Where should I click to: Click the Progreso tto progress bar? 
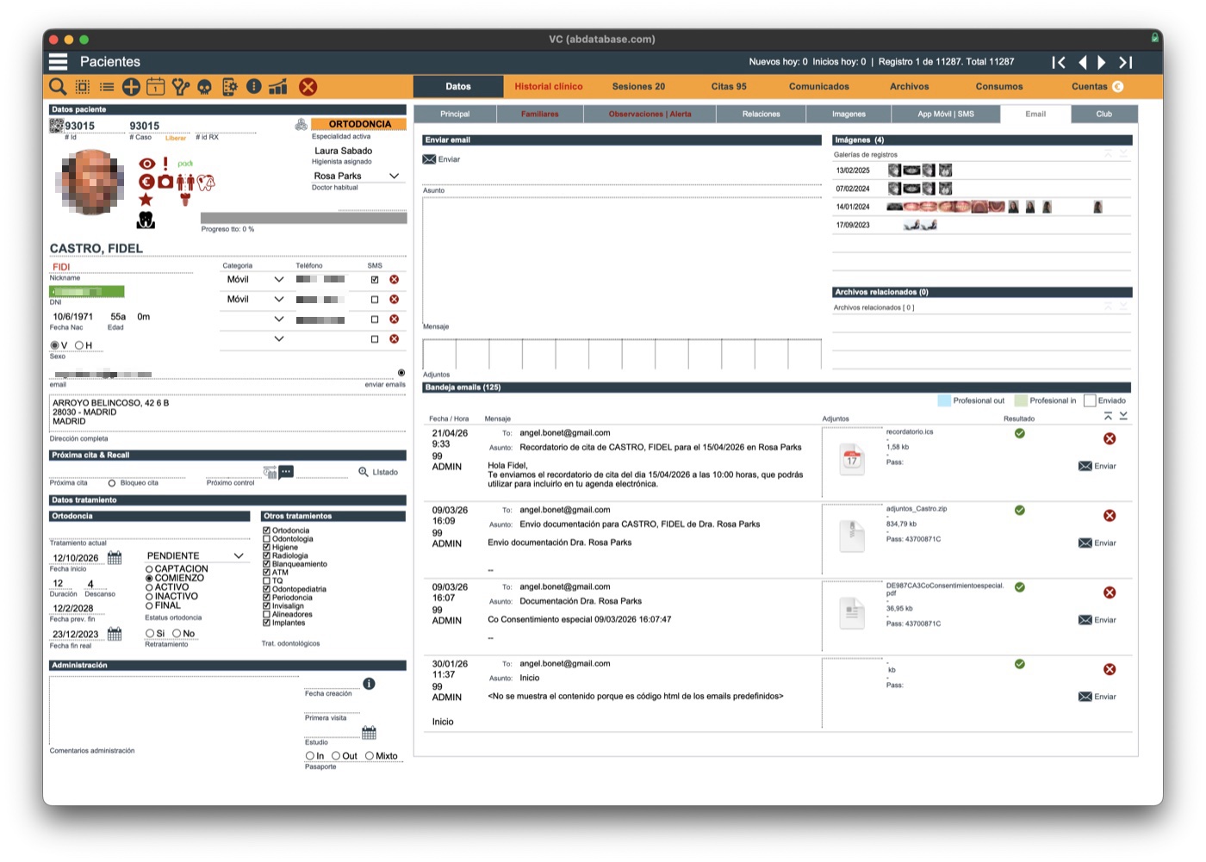[303, 218]
